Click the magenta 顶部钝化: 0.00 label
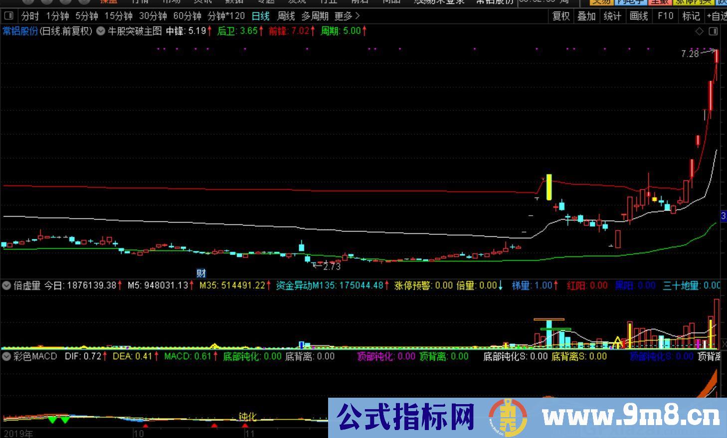 tap(386, 356)
